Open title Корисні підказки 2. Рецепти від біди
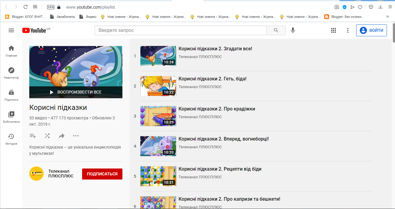The width and height of the screenshot is (395, 209). click(x=220, y=169)
